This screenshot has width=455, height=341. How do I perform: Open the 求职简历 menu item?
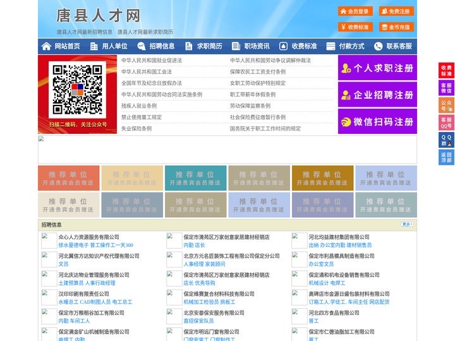click(210, 46)
